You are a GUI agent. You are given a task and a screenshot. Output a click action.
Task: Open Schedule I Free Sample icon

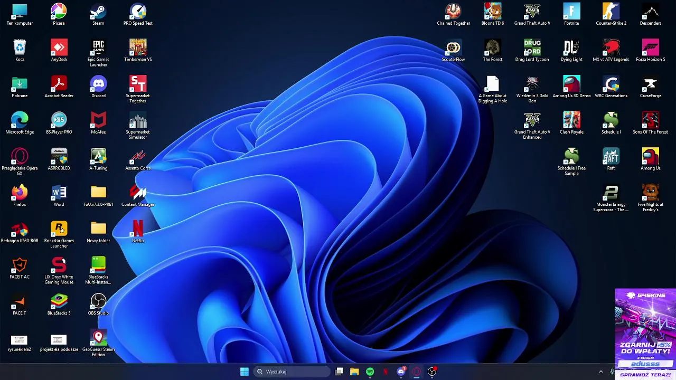(x=571, y=162)
